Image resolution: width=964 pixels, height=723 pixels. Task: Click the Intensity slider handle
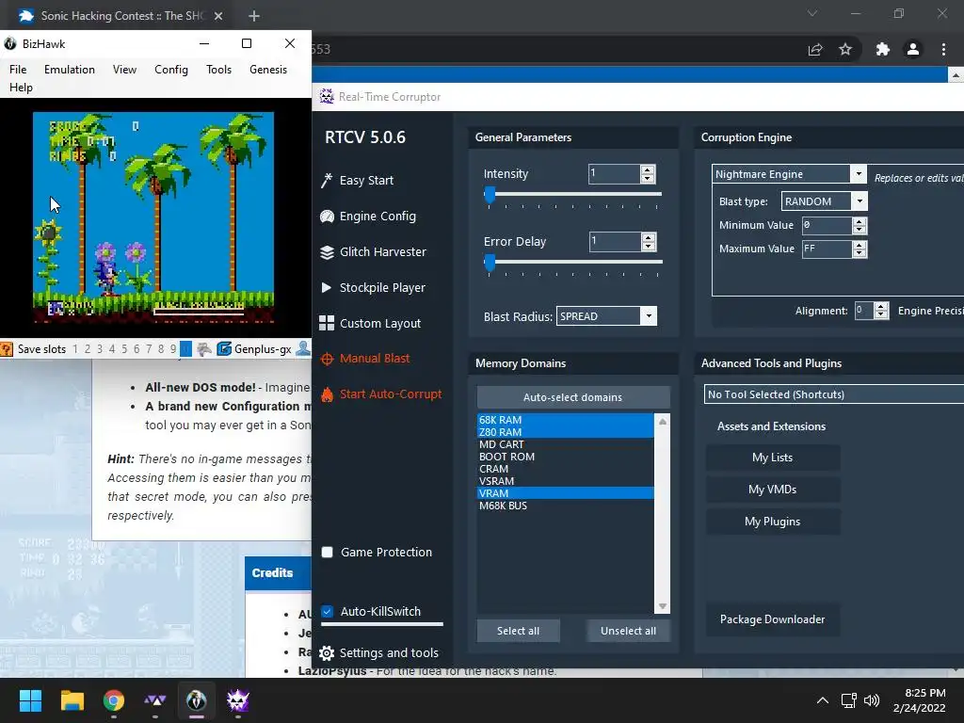(490, 195)
